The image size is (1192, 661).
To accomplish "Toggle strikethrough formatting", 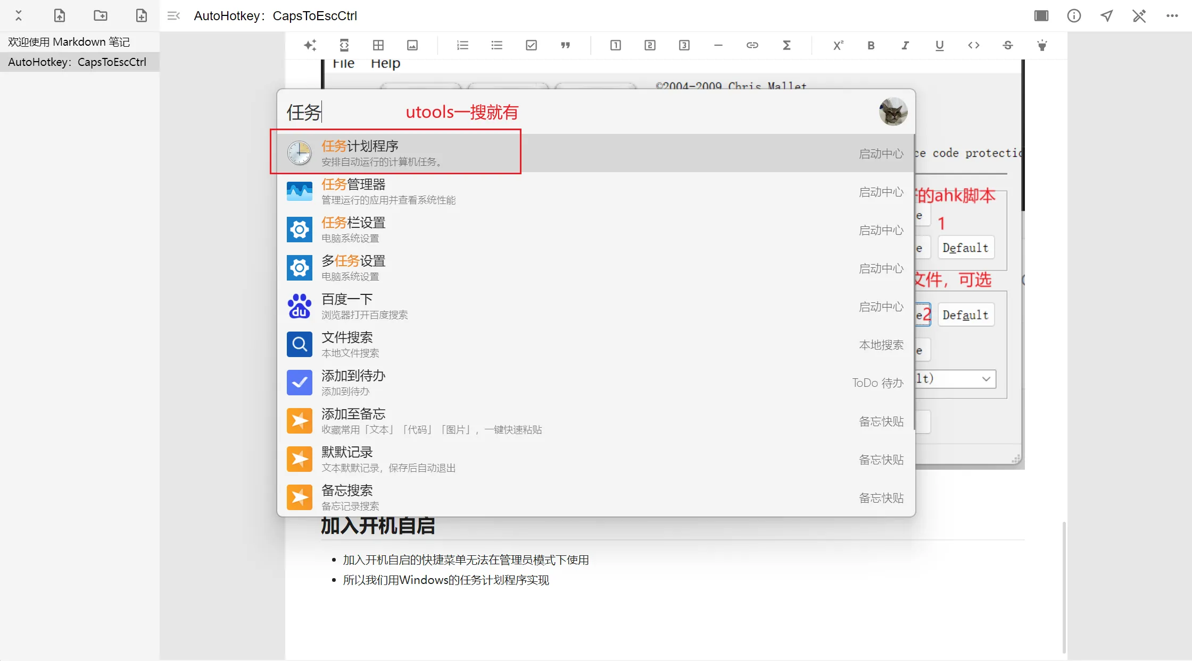I will pos(1008,45).
